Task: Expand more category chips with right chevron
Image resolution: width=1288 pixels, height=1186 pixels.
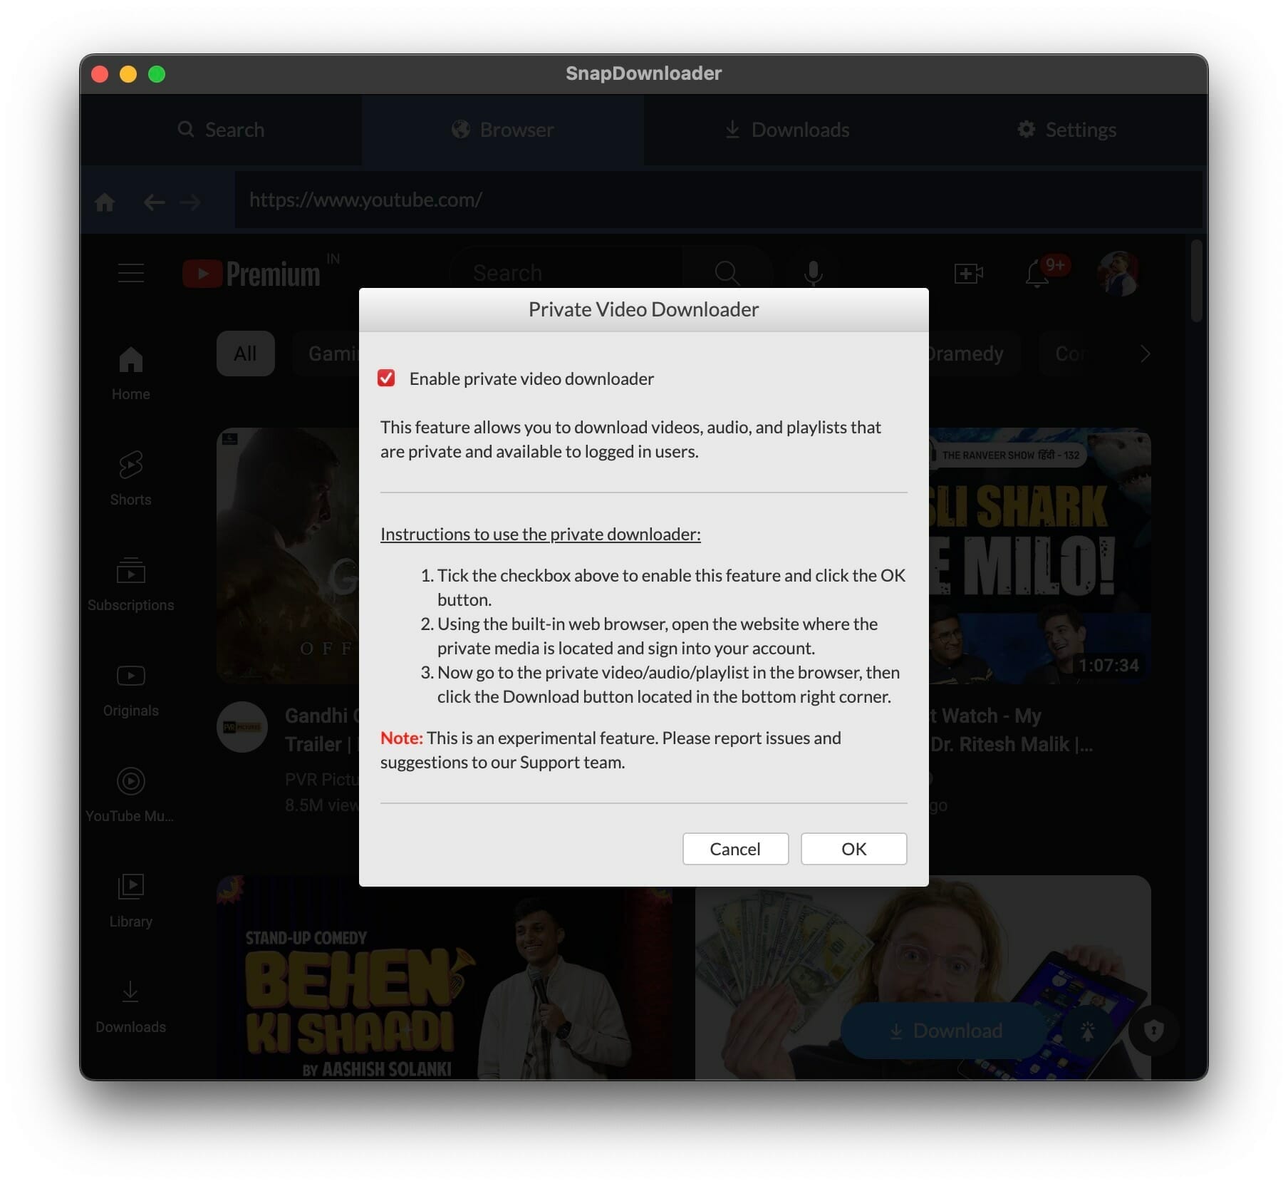Action: [1145, 354]
